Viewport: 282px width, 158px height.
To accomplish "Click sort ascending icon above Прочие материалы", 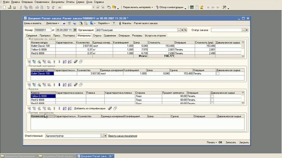I will [x=65, y=108].
